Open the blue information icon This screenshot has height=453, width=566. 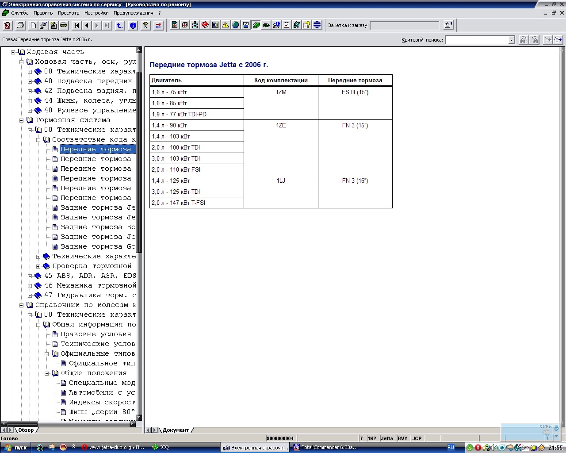pos(133,25)
